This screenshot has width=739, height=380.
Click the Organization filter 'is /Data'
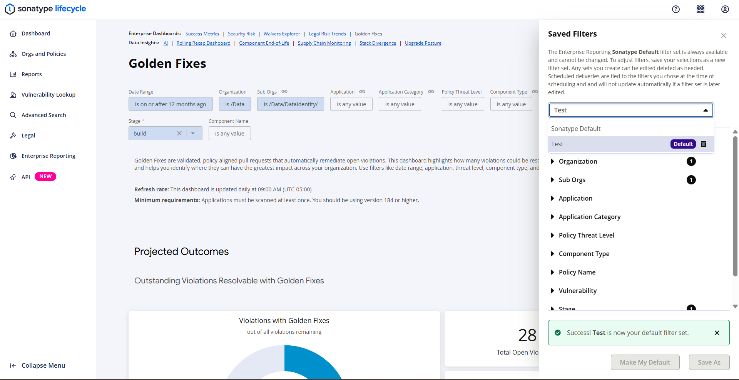(x=235, y=104)
